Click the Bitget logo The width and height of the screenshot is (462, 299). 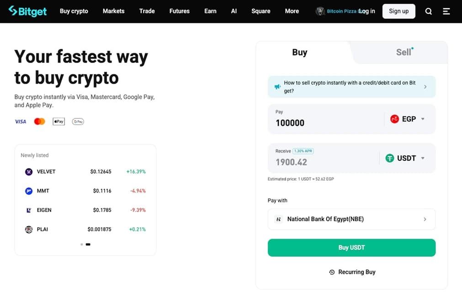pos(28,11)
